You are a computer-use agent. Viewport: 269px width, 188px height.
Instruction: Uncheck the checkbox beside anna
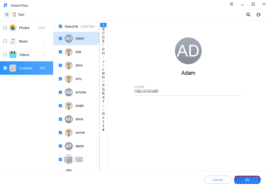click(60, 119)
